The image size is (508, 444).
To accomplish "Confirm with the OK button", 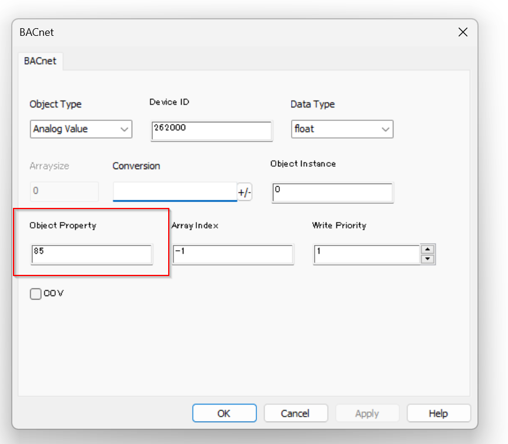I will (x=224, y=413).
